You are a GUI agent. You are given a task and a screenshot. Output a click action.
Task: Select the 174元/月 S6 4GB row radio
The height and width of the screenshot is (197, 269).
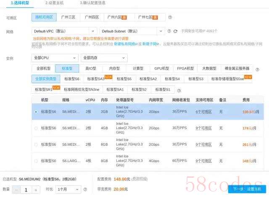point(36,128)
